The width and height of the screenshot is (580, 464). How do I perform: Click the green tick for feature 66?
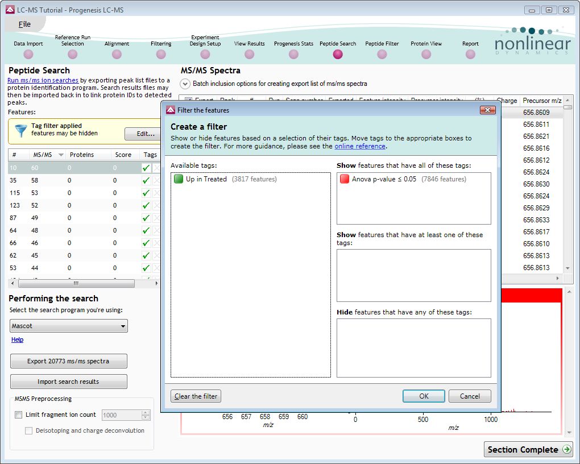(x=146, y=243)
